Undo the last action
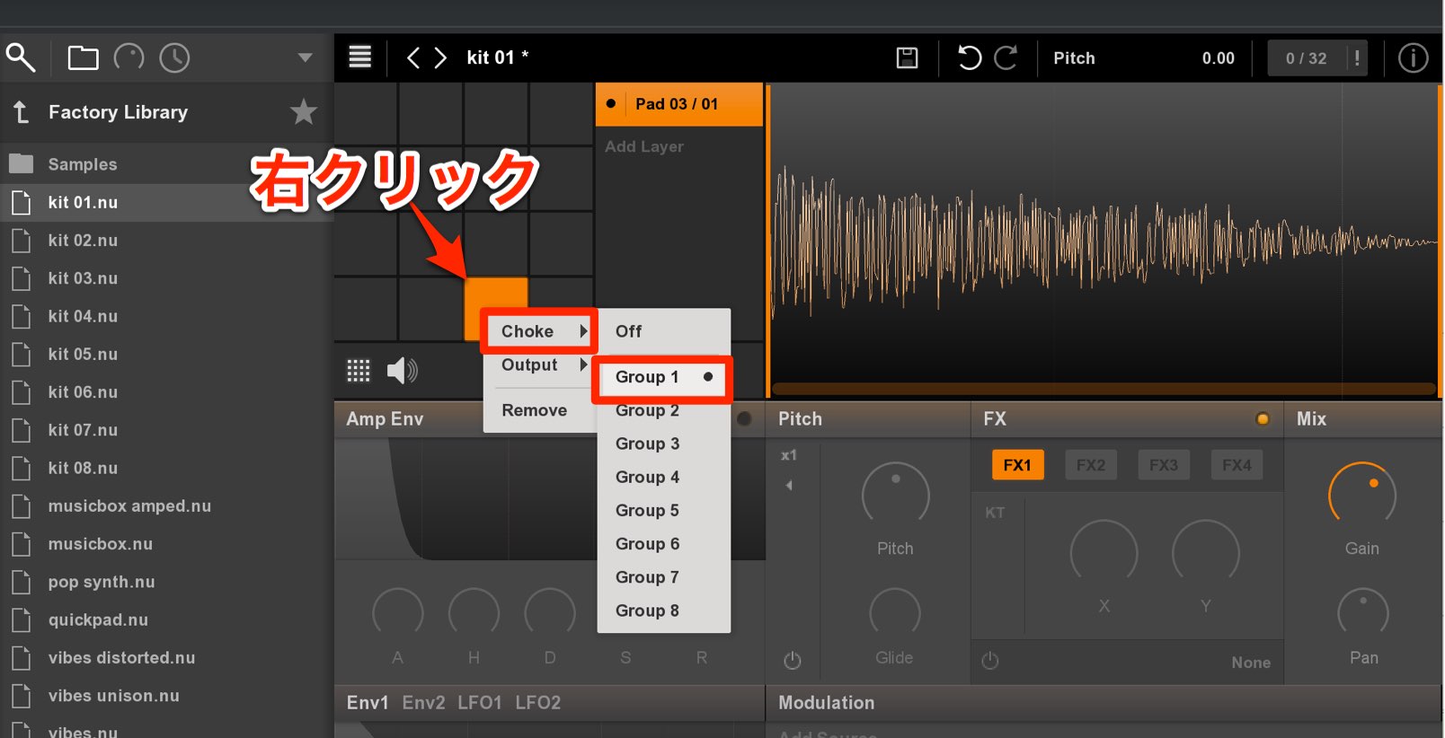The width and height of the screenshot is (1445, 738). point(969,58)
